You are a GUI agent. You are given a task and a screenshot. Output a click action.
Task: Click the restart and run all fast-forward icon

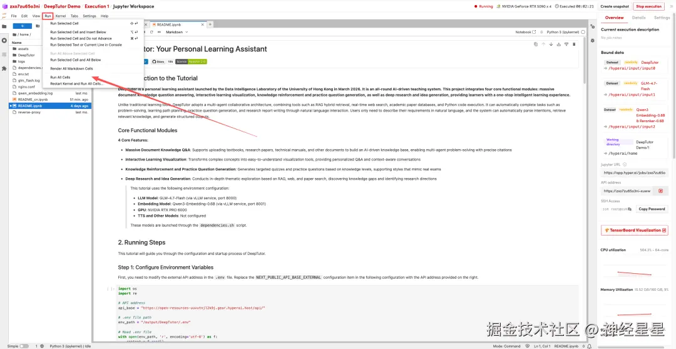(159, 32)
